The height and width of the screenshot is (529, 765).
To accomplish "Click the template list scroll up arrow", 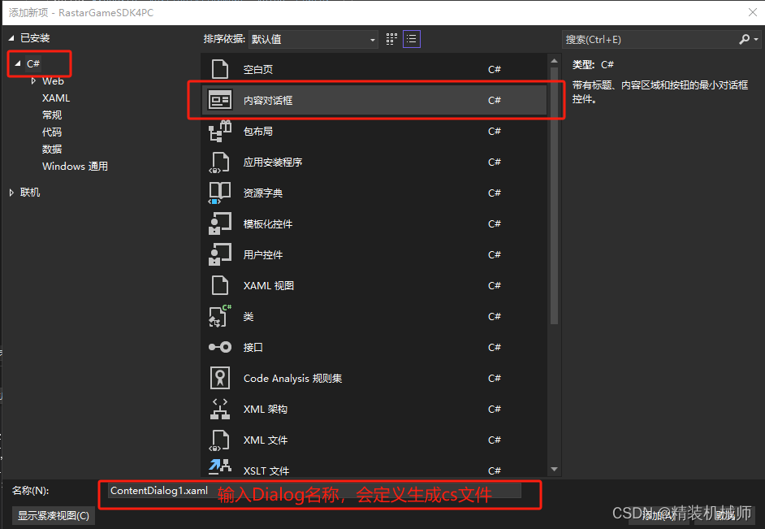I will (554, 61).
